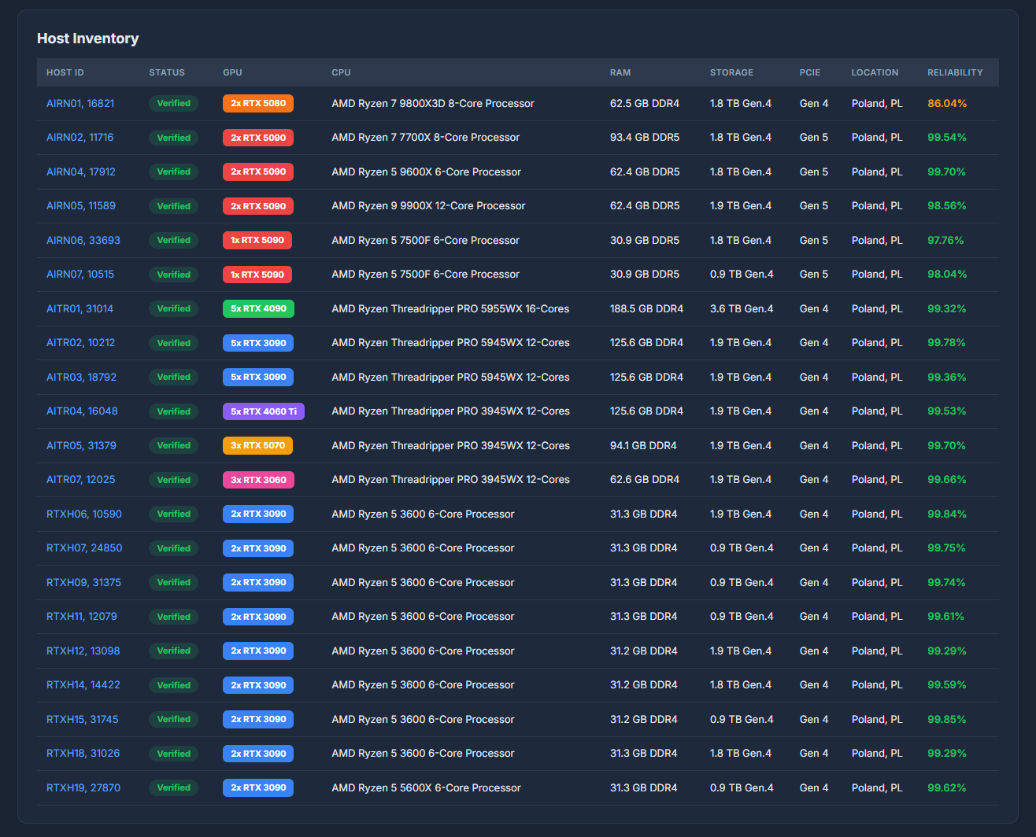This screenshot has height=837, width=1036.
Task: Click the Verified badge for AIRN04
Action: click(x=173, y=171)
